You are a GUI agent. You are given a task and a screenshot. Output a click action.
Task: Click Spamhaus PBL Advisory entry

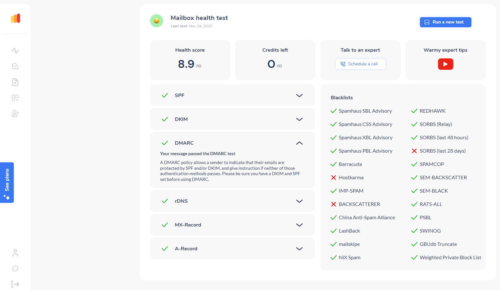point(366,151)
